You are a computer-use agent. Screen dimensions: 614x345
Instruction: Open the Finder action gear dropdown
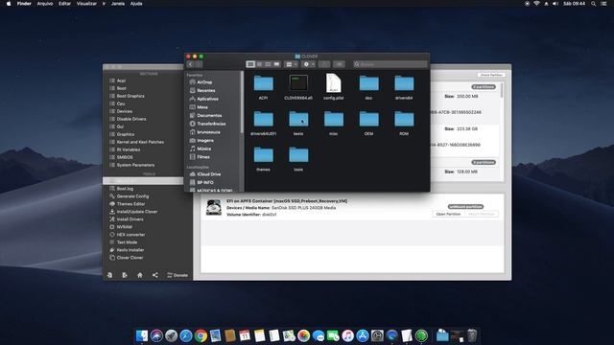[309, 64]
